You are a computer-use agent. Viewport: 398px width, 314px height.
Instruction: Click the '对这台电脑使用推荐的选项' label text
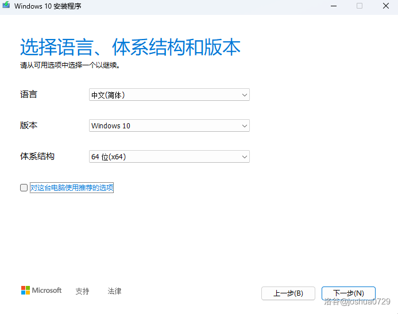tap(72, 187)
